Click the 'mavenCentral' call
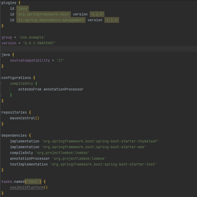The height and width of the screenshot is (197, 197). coord(23,118)
